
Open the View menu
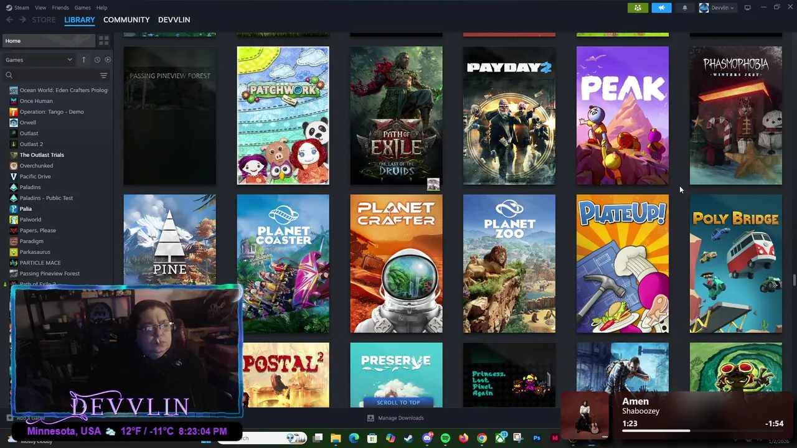point(40,7)
